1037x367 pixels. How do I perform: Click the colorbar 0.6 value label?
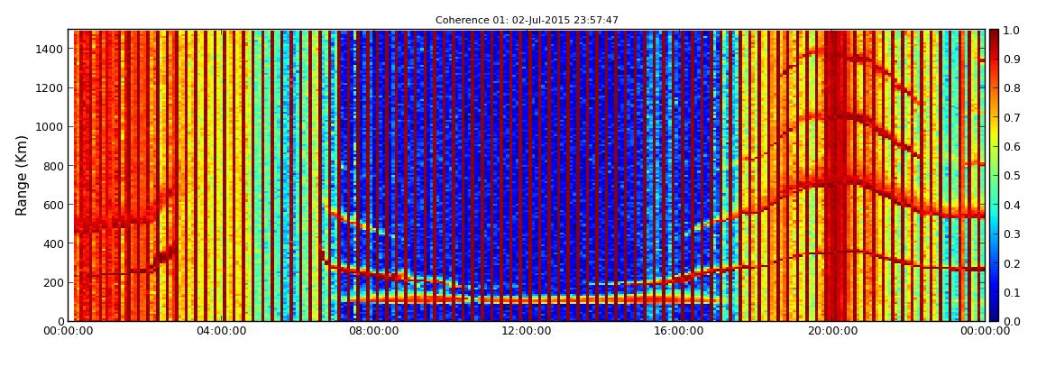coord(1011,147)
